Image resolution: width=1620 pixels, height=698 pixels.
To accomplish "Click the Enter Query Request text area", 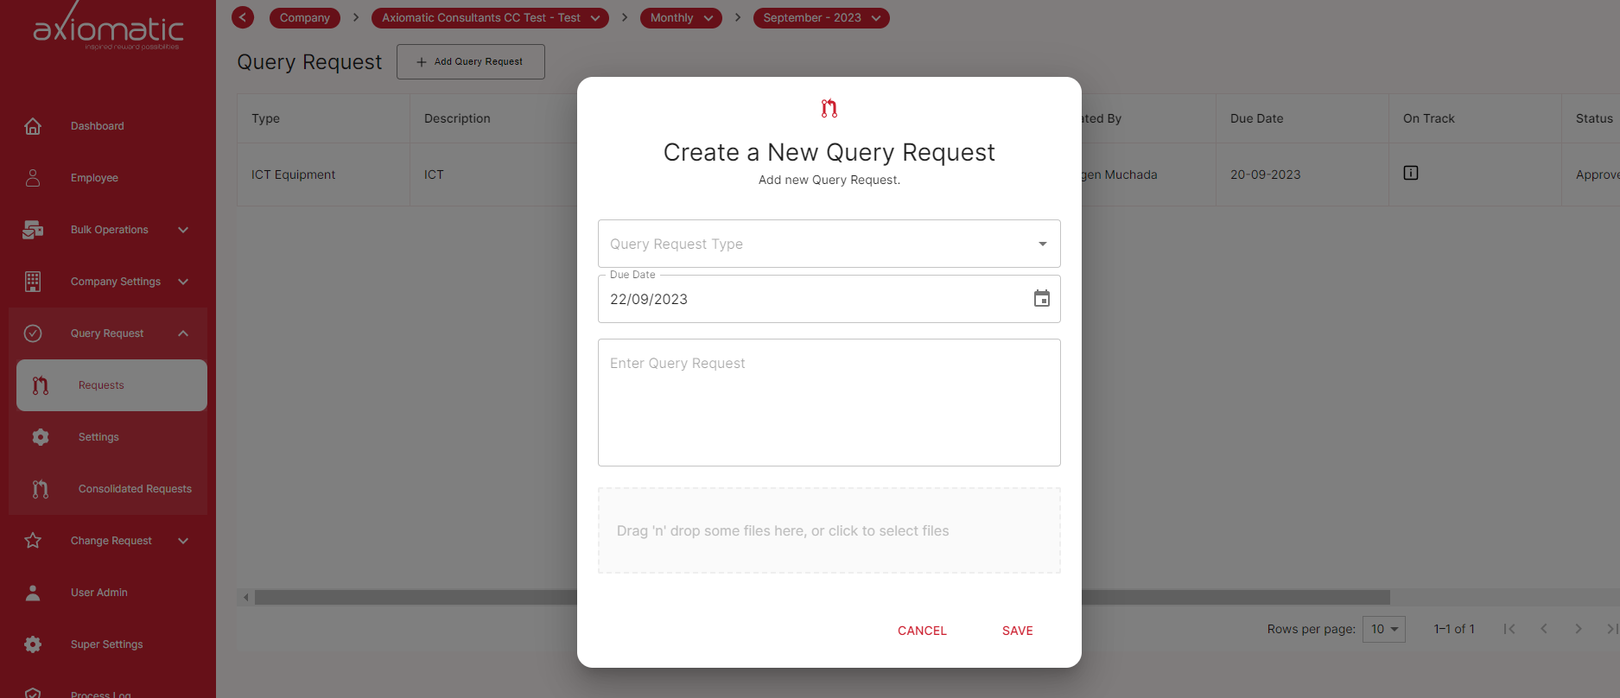I will pyautogui.click(x=829, y=403).
